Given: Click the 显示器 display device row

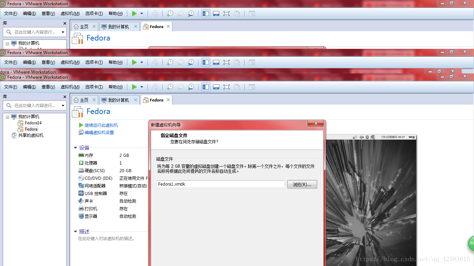Looking at the screenshot, I should pyautogui.click(x=113, y=216).
